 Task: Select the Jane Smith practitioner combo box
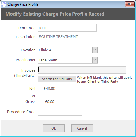point(68,60)
